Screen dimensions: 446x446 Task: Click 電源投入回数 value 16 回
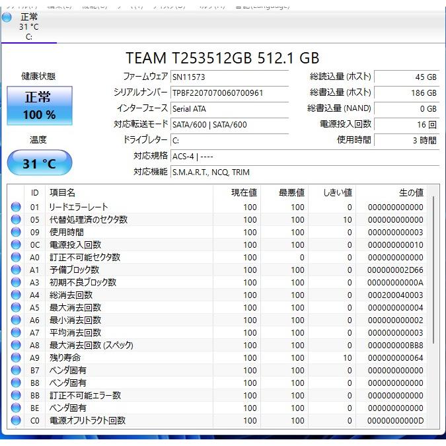[x=407, y=125]
